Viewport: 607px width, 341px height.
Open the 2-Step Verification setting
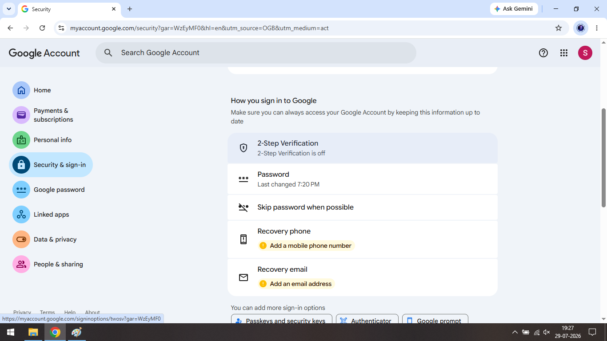(363, 148)
